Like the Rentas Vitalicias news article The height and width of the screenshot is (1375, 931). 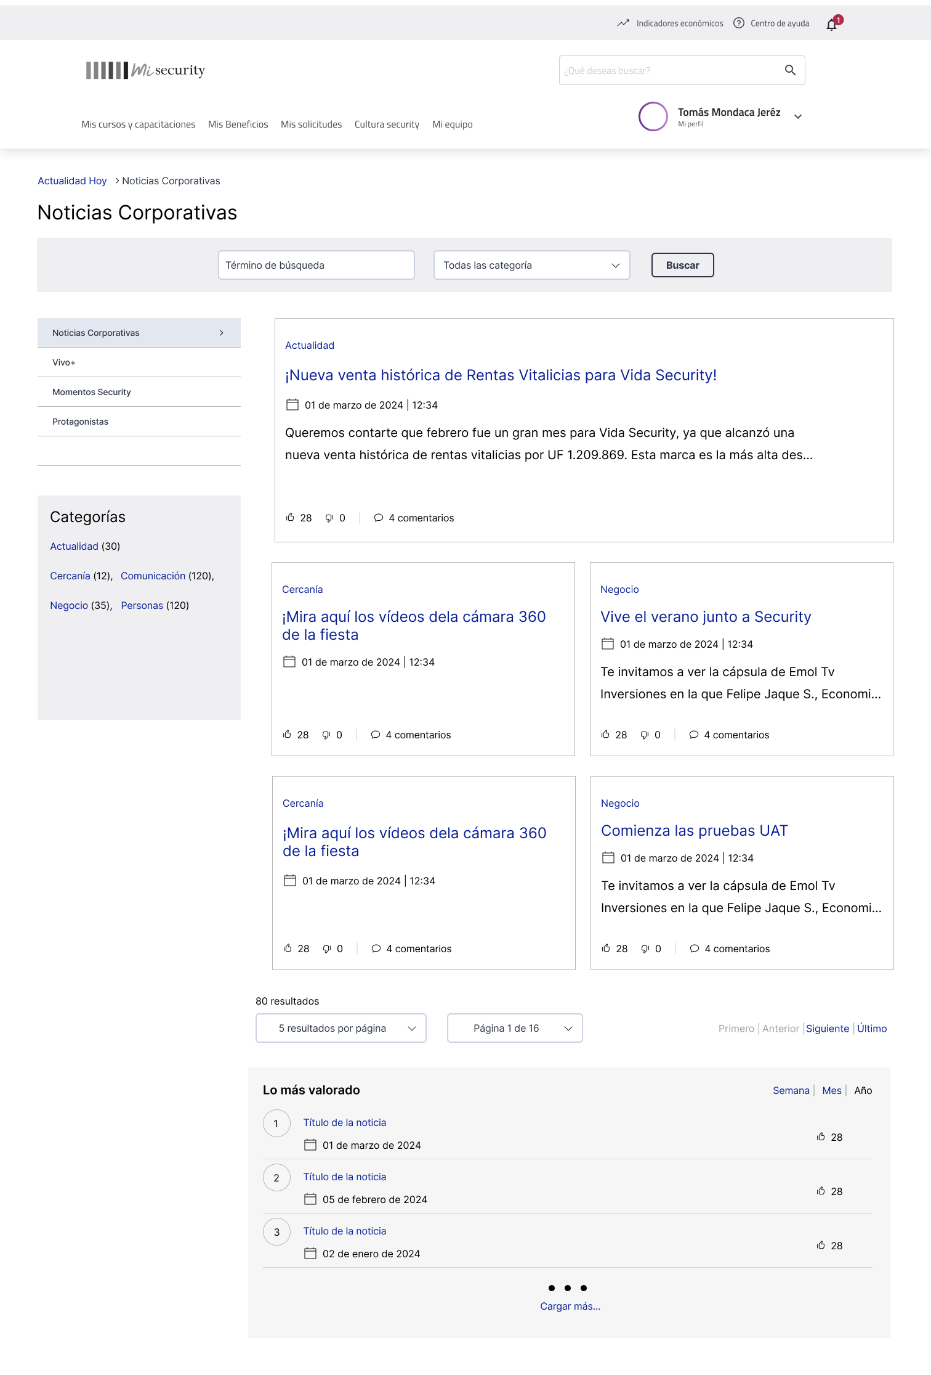290,517
